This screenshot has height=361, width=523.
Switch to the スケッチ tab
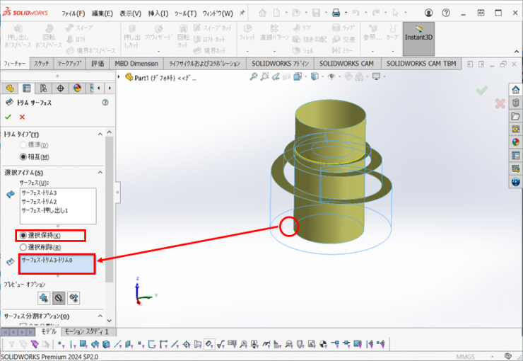point(41,63)
